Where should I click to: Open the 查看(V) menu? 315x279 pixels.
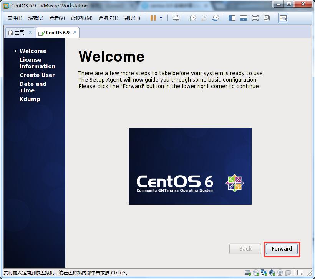pyautogui.click(x=57, y=18)
